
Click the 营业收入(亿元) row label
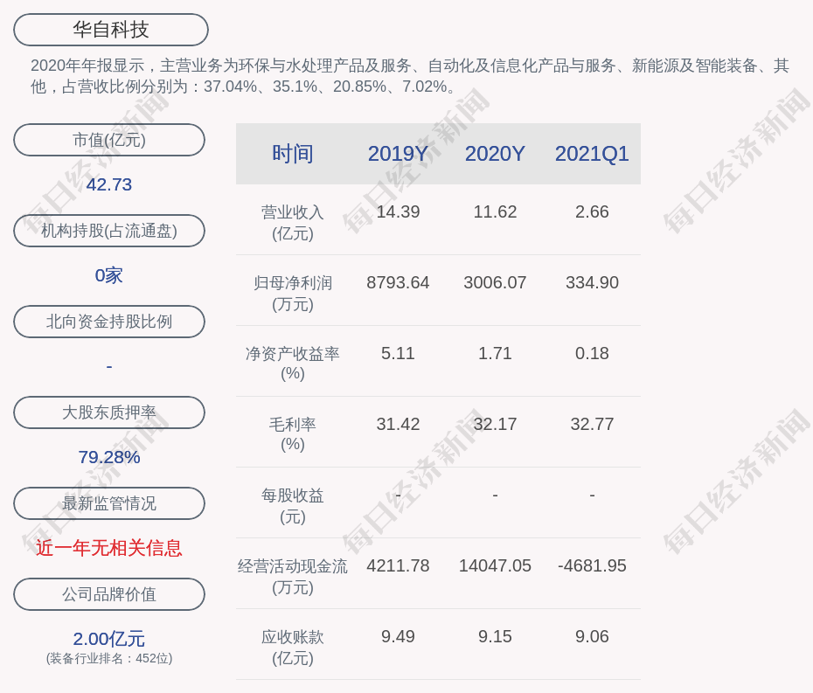(x=293, y=223)
